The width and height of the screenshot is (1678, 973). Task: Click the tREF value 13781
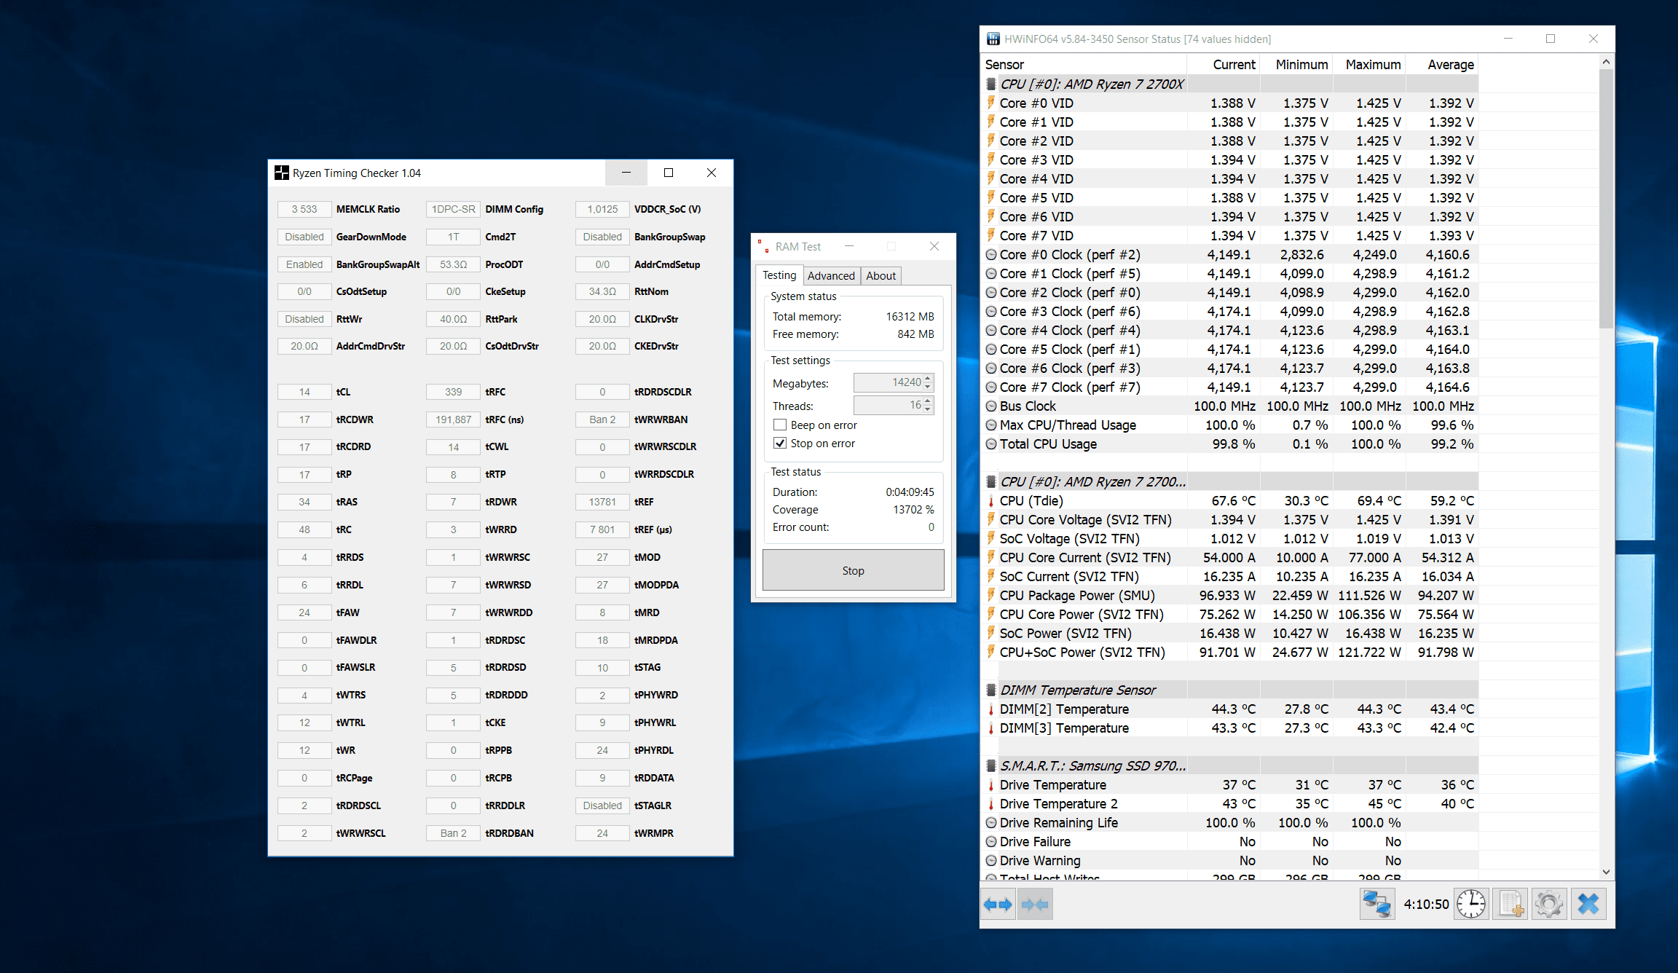click(602, 502)
